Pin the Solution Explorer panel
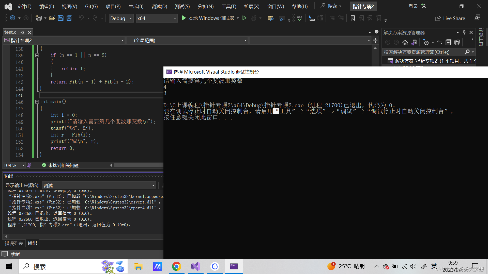The height and width of the screenshot is (274, 488). [x=464, y=32]
